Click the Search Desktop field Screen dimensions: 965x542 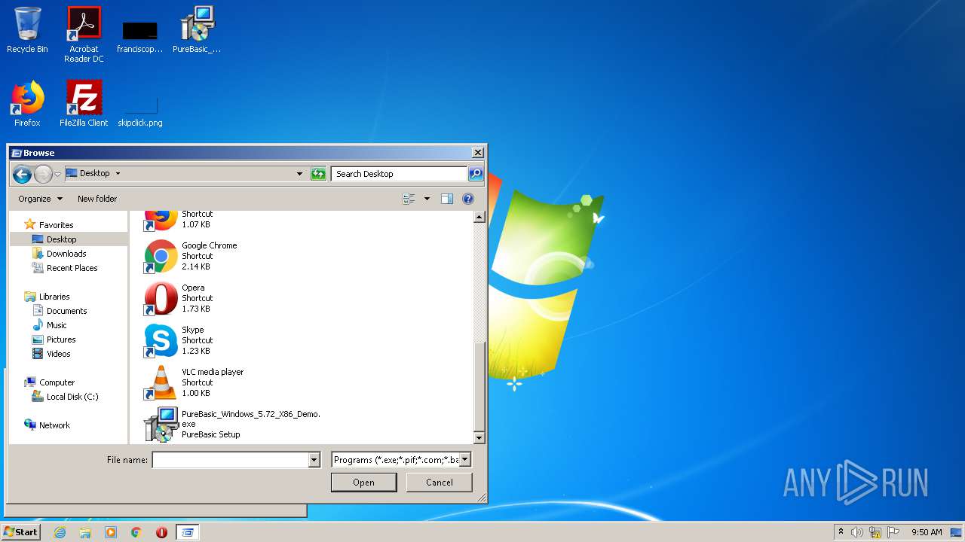pos(399,174)
